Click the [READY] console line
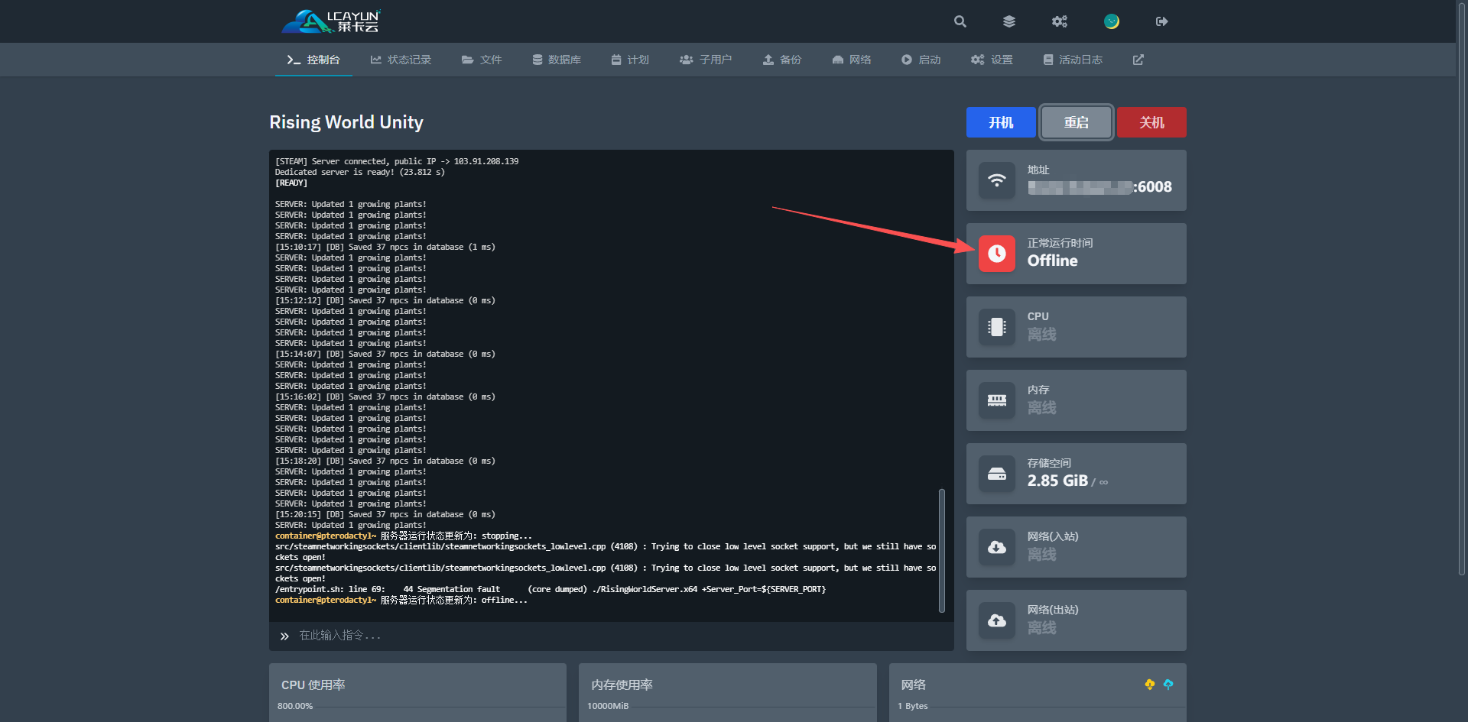The image size is (1468, 722). coord(291,183)
